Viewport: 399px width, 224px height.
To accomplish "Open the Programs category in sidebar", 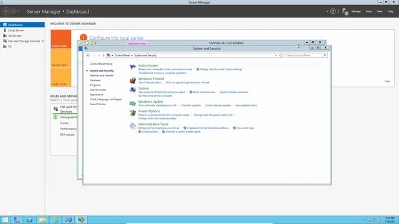I will click(95, 85).
